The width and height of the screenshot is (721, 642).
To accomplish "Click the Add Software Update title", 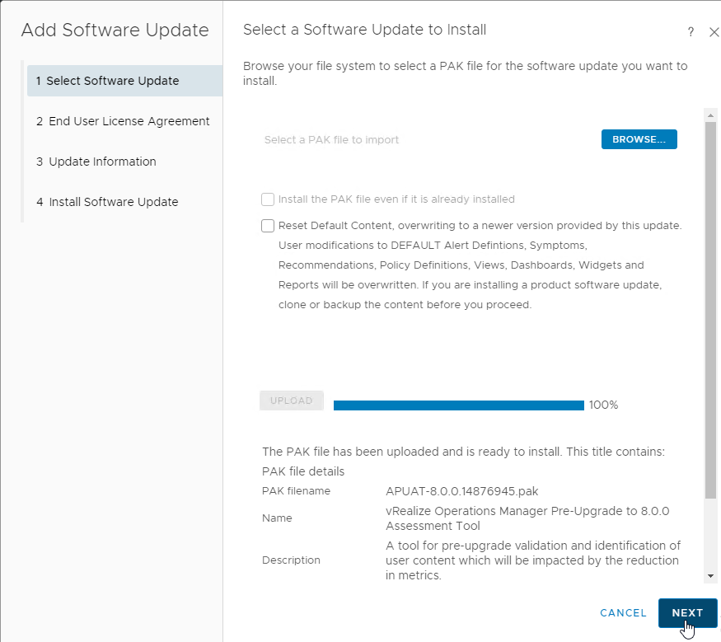I will [115, 30].
